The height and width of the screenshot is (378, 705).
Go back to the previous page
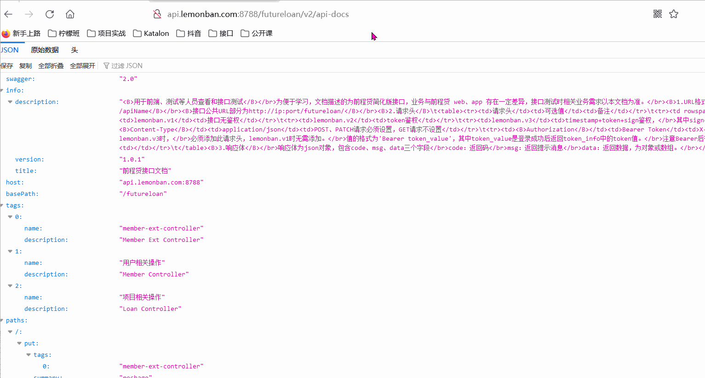pyautogui.click(x=8, y=14)
